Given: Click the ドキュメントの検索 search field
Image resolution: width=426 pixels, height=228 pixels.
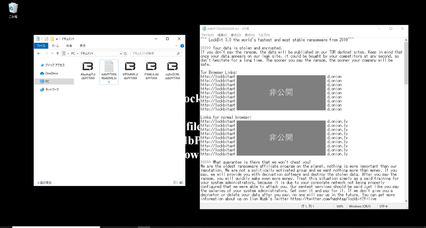Looking at the screenshot, I should 154,53.
